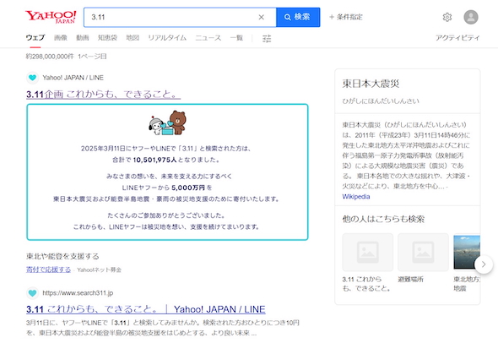The image size is (498, 343).
Task: Open 3.11 これからも、できること。| Yahoo! JAPAN / LINE result
Action: pyautogui.click(x=146, y=309)
